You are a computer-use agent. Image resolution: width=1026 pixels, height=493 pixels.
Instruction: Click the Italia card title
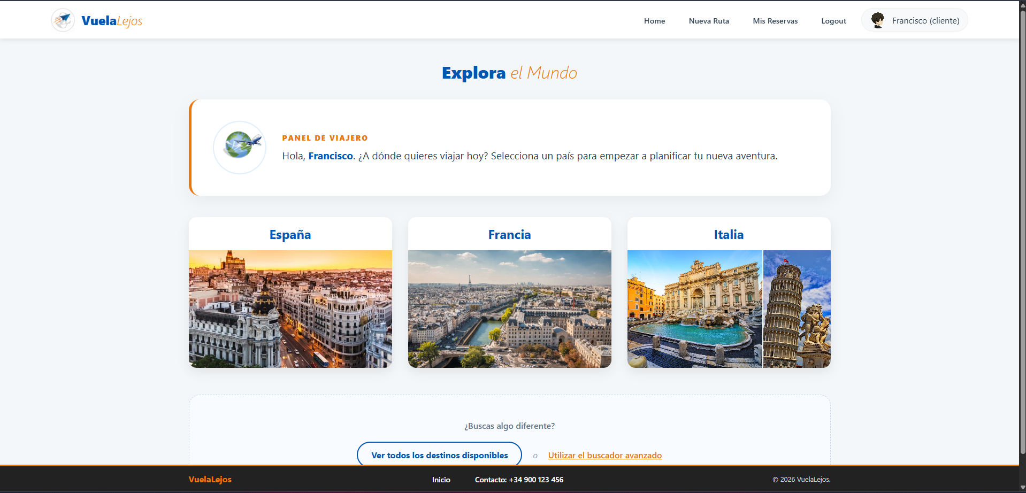pos(729,235)
